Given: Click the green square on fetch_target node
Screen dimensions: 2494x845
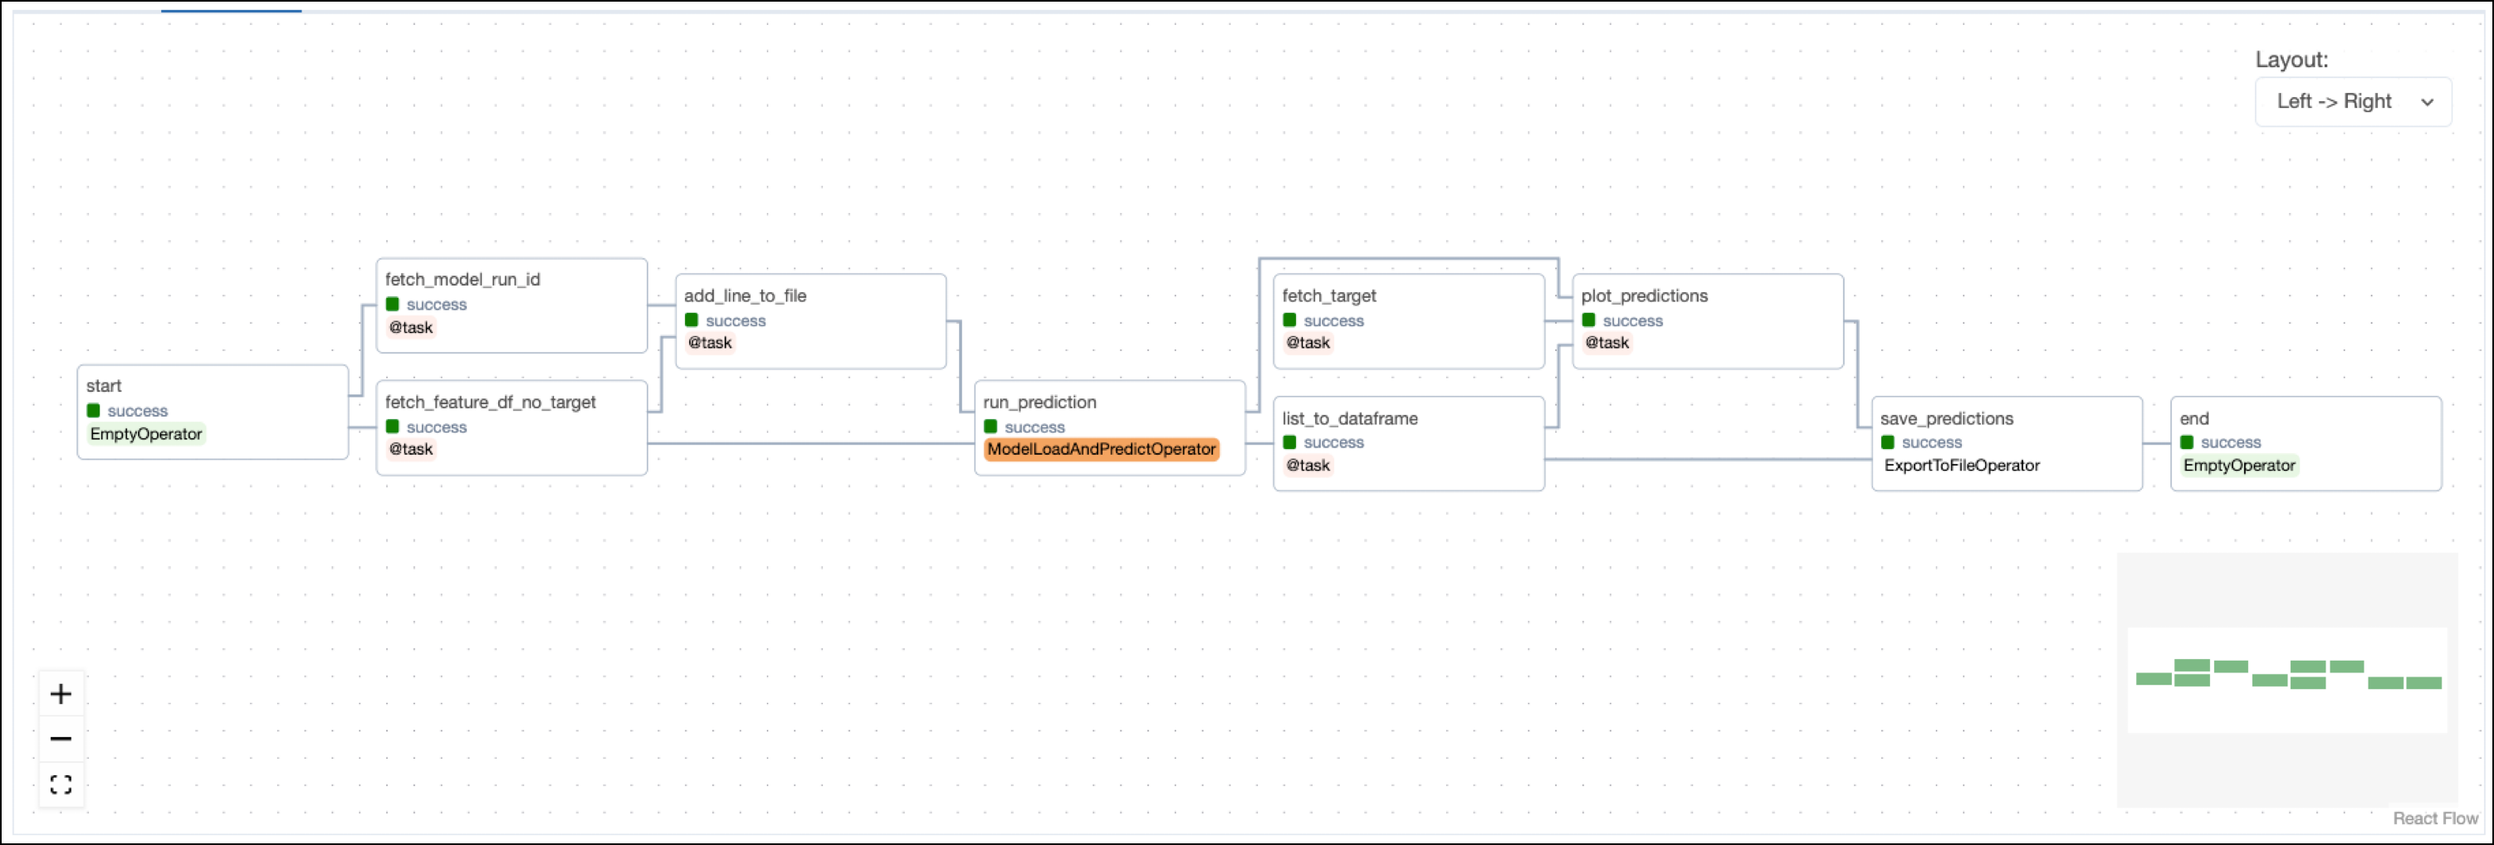Looking at the screenshot, I should pos(1289,320).
